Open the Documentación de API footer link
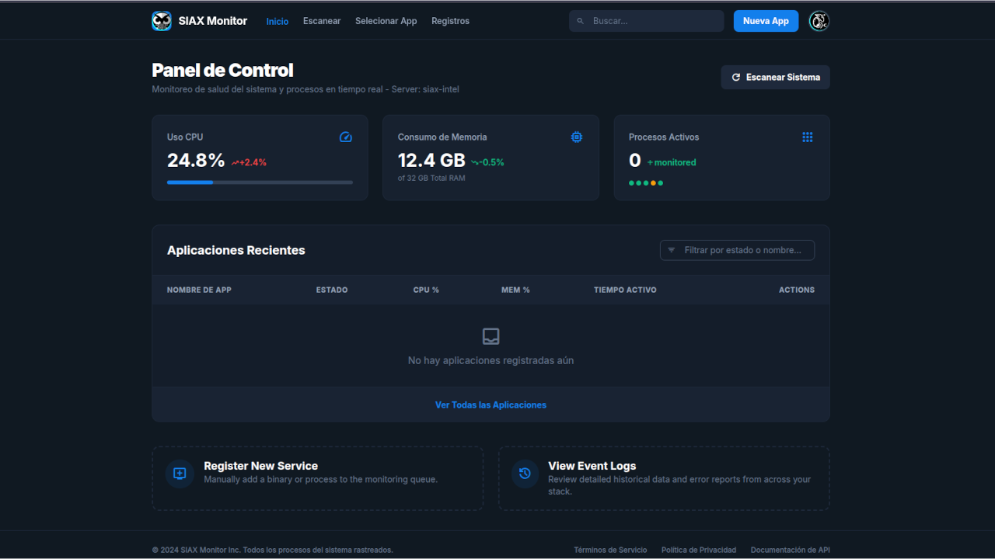995x559 pixels. click(790, 550)
